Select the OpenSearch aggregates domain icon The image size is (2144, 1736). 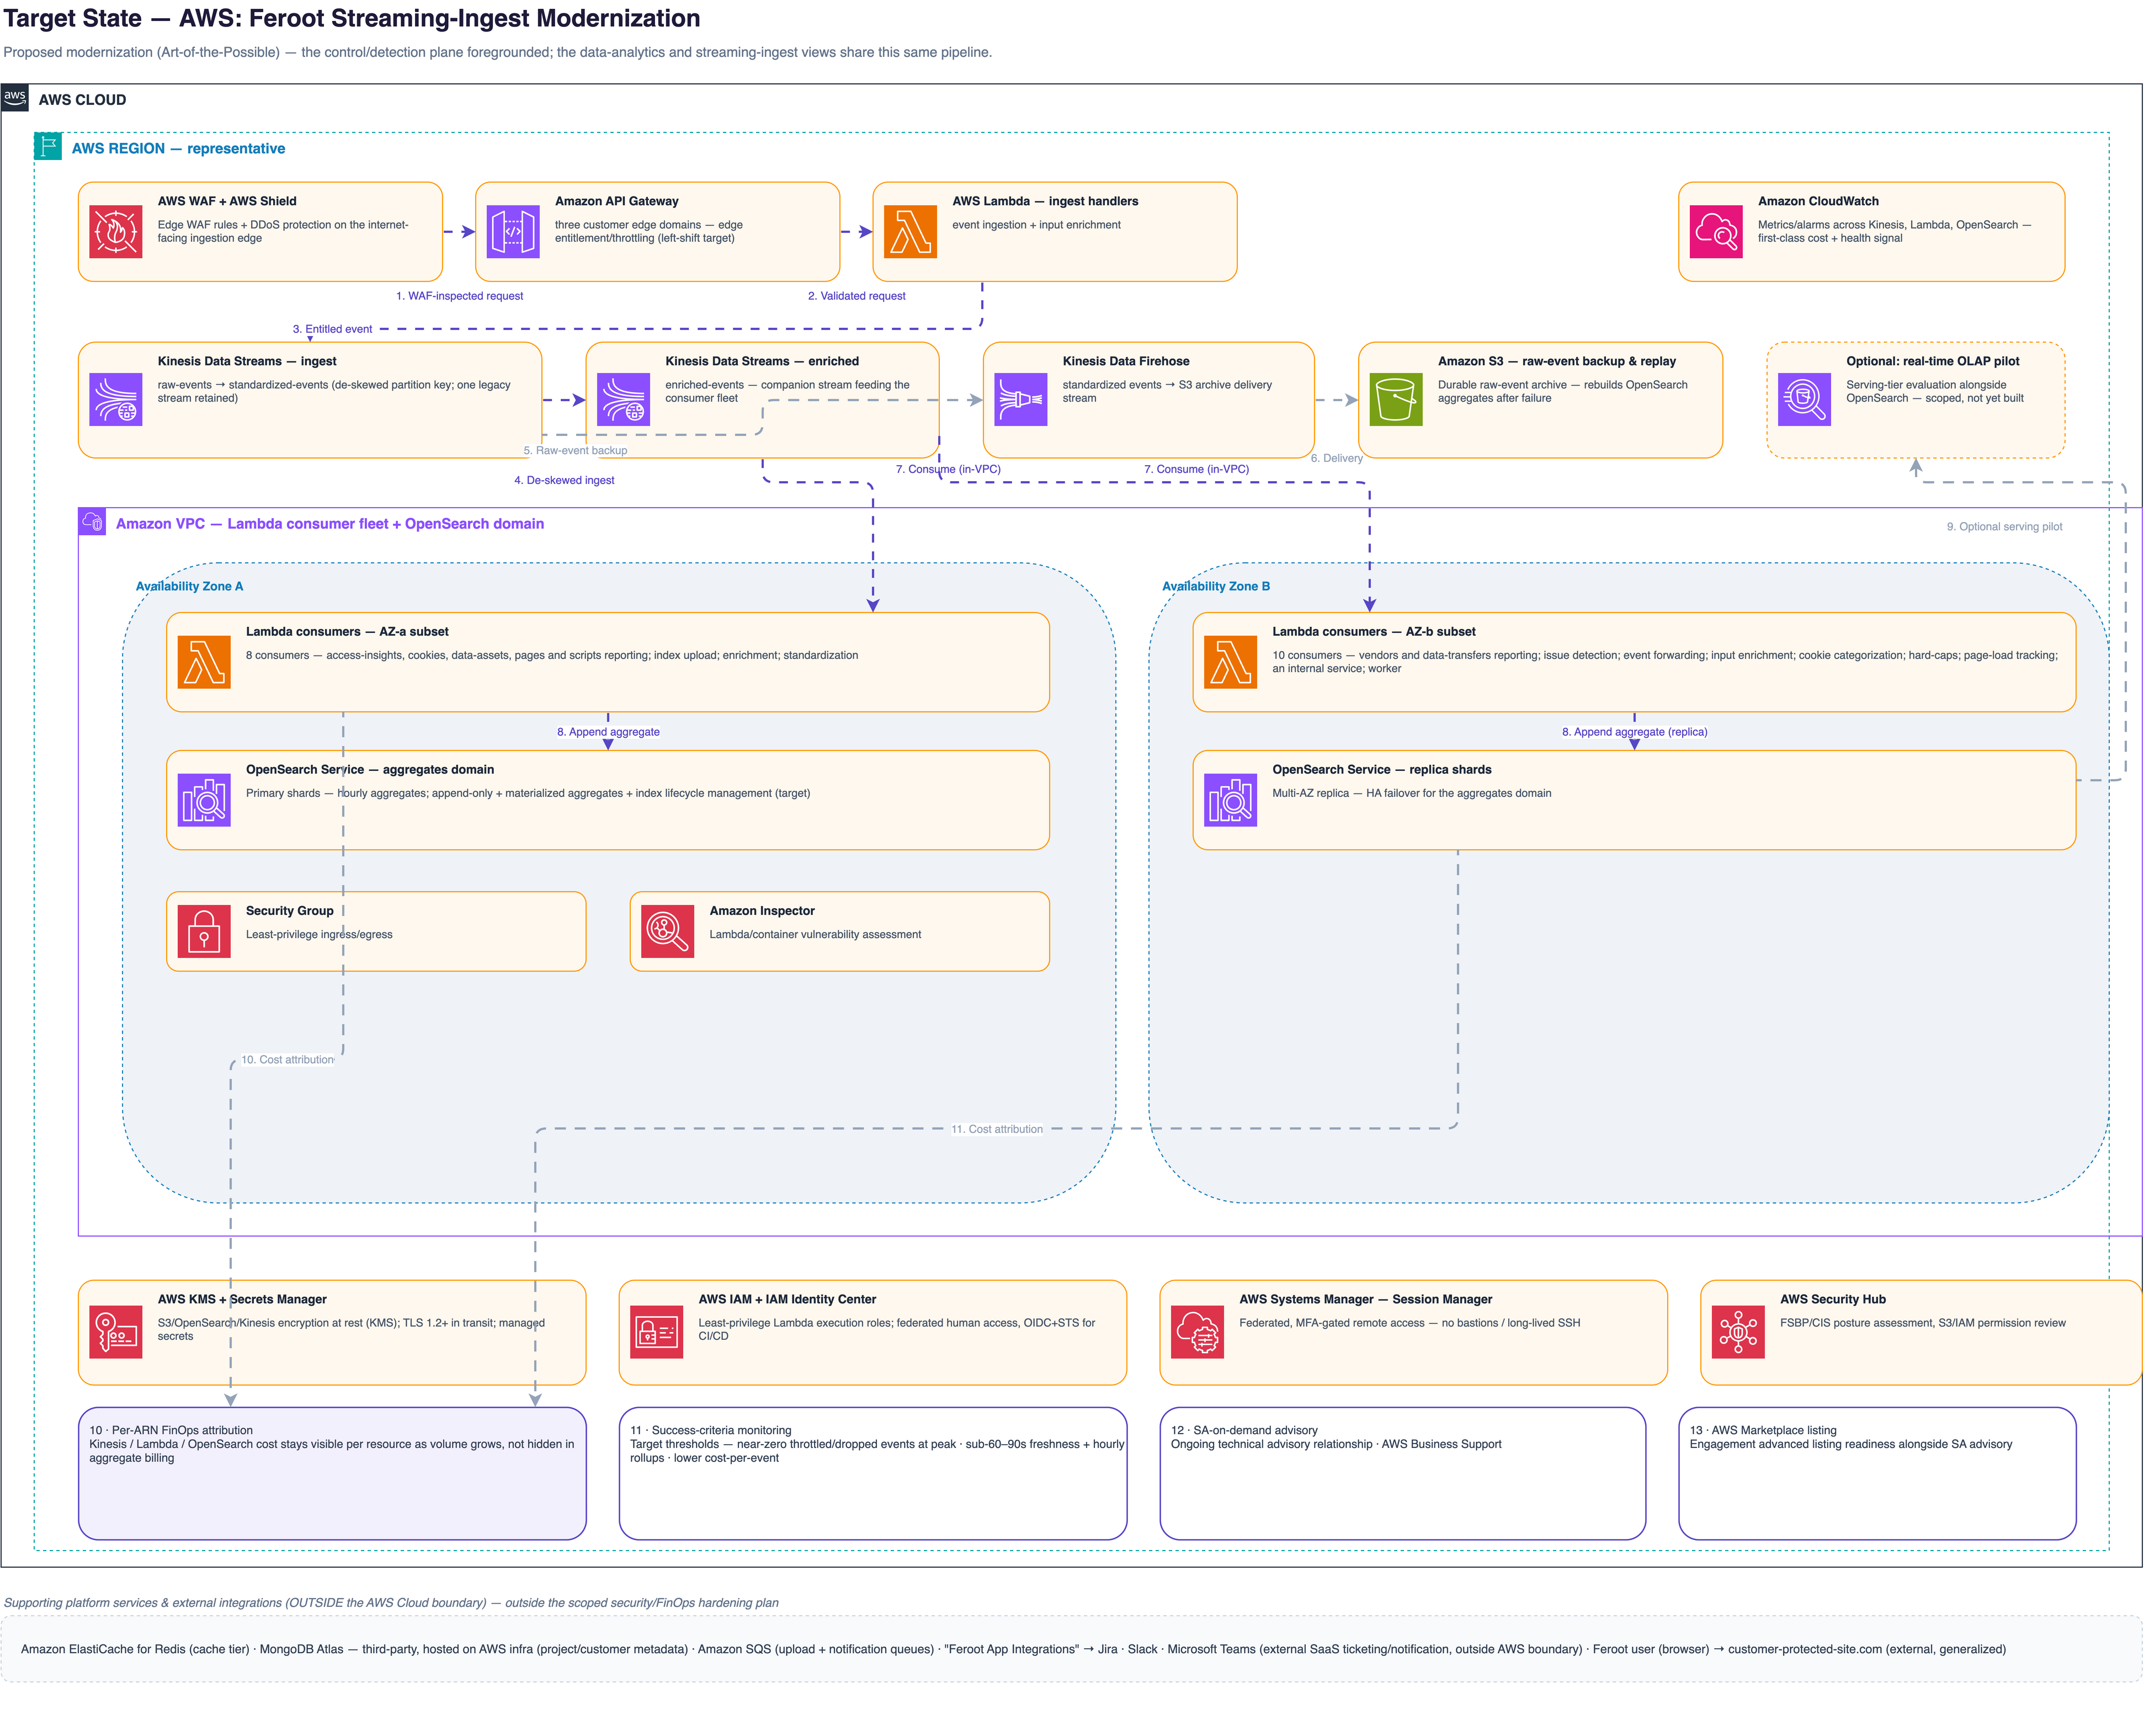click(204, 800)
